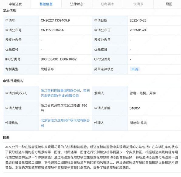Screen dimensions: 181x177
Task: Open 浙江吉利控股集团有限公司 applicant link
Action: 60,91
